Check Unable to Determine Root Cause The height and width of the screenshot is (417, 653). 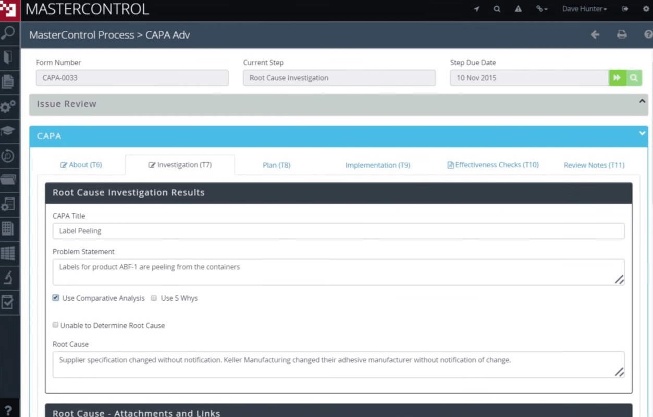(55, 325)
